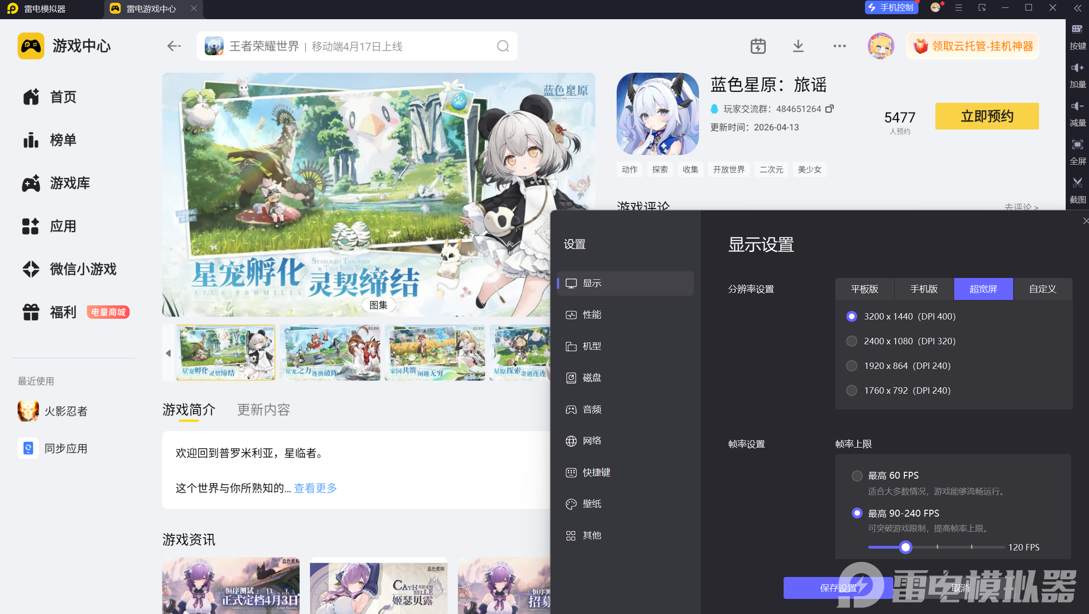
Task: Select the 1920 x 864 resolution
Action: 852,366
